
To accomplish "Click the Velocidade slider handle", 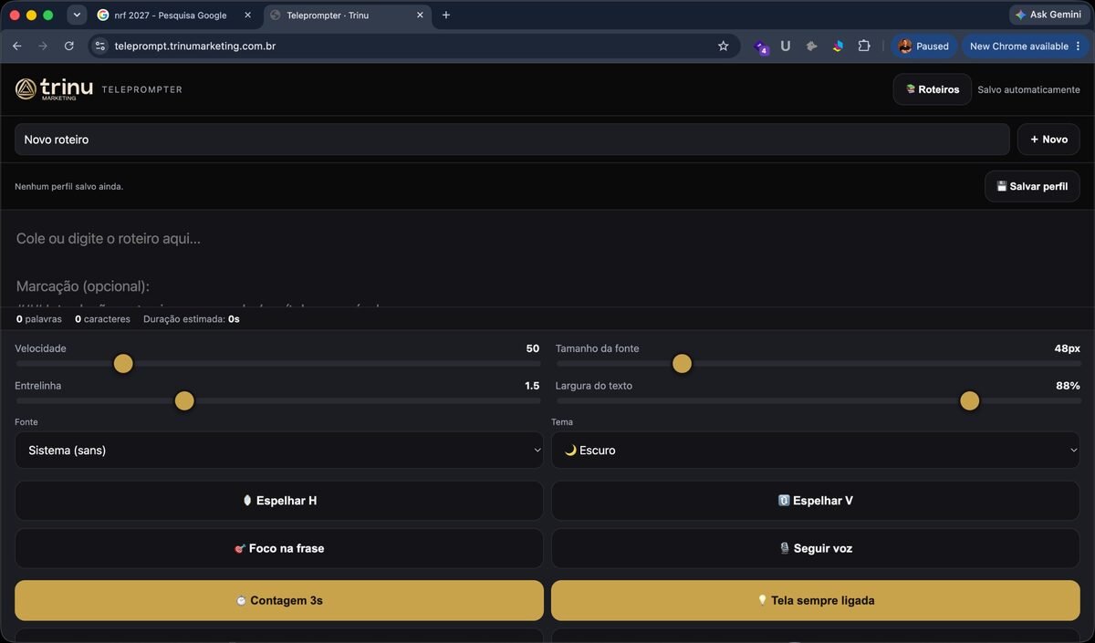I will [123, 364].
